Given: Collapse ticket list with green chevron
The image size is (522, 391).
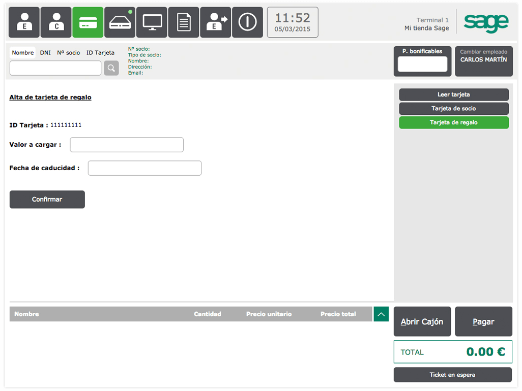Looking at the screenshot, I should point(381,314).
